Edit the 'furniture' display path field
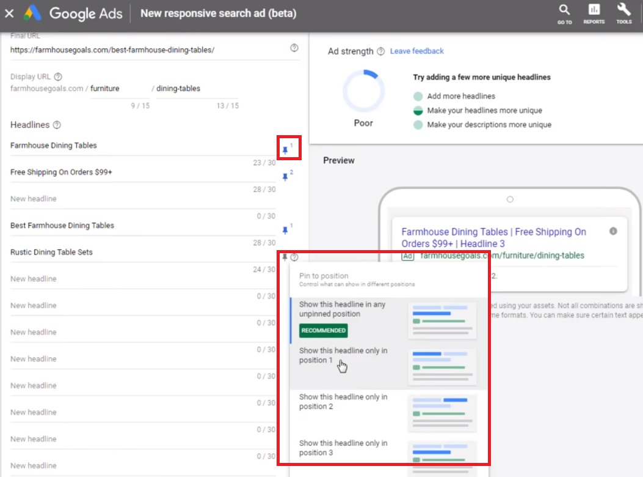 [x=120, y=89]
